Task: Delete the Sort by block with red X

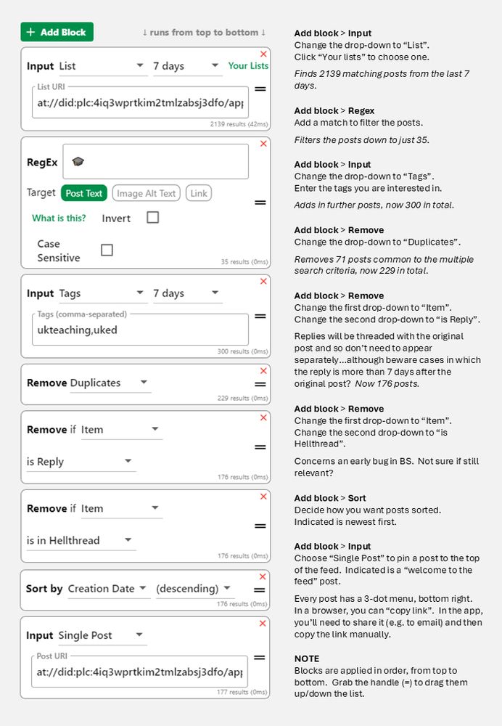Action: (263, 576)
